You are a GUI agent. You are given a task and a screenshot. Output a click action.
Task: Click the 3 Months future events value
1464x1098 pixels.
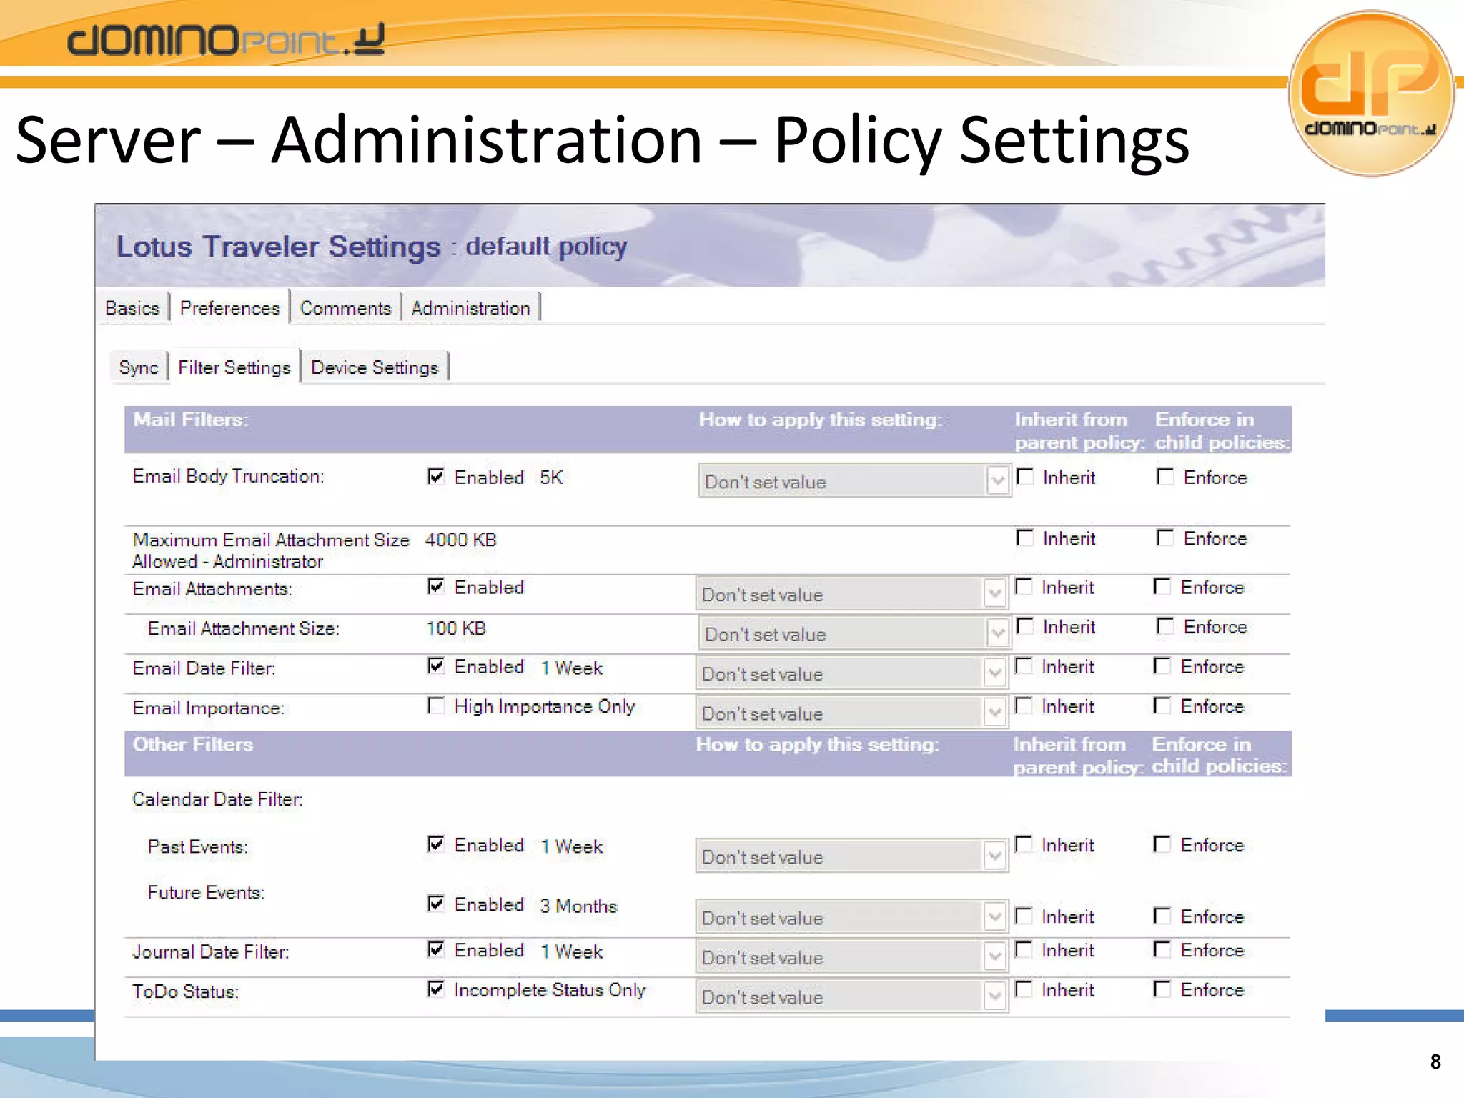point(578,906)
